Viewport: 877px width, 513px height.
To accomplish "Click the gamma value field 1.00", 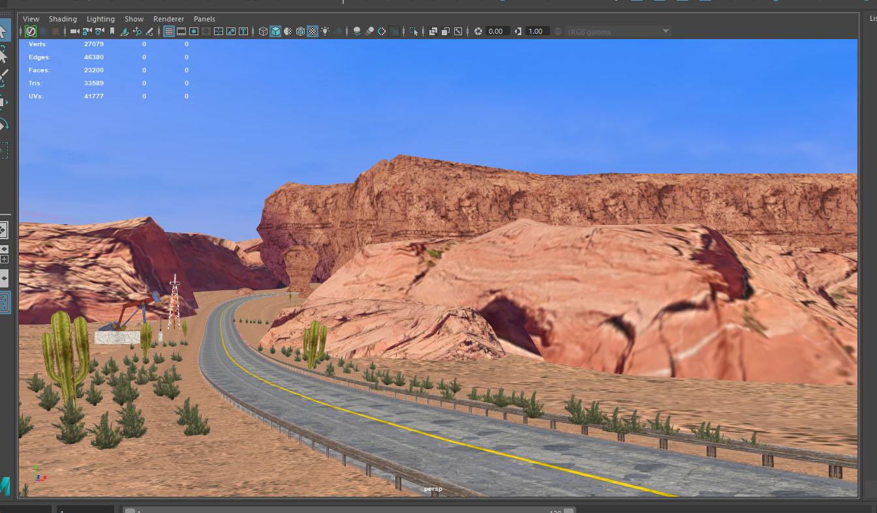I will tap(536, 31).
